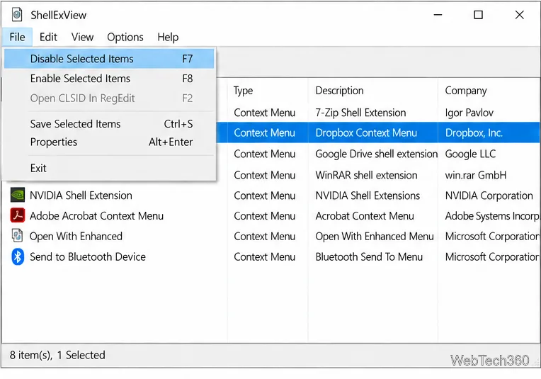This screenshot has width=541, height=379.
Task: Click the ShellExView app icon in title bar
Action: pos(17,15)
